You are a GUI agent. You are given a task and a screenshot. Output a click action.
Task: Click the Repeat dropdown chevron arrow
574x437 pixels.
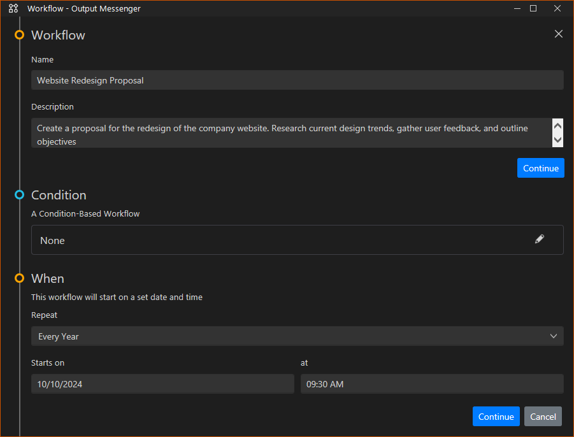[553, 336]
